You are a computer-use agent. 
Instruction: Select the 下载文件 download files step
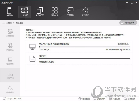point(10,75)
